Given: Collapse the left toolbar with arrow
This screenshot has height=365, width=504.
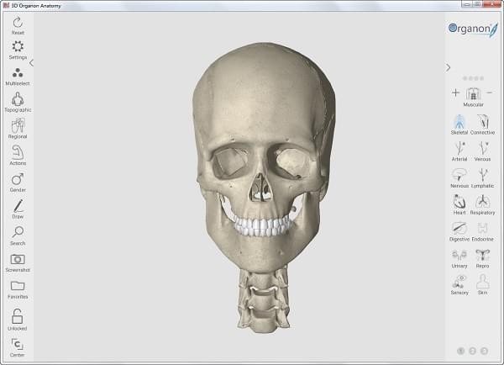Looking at the screenshot, I should tap(31, 63).
